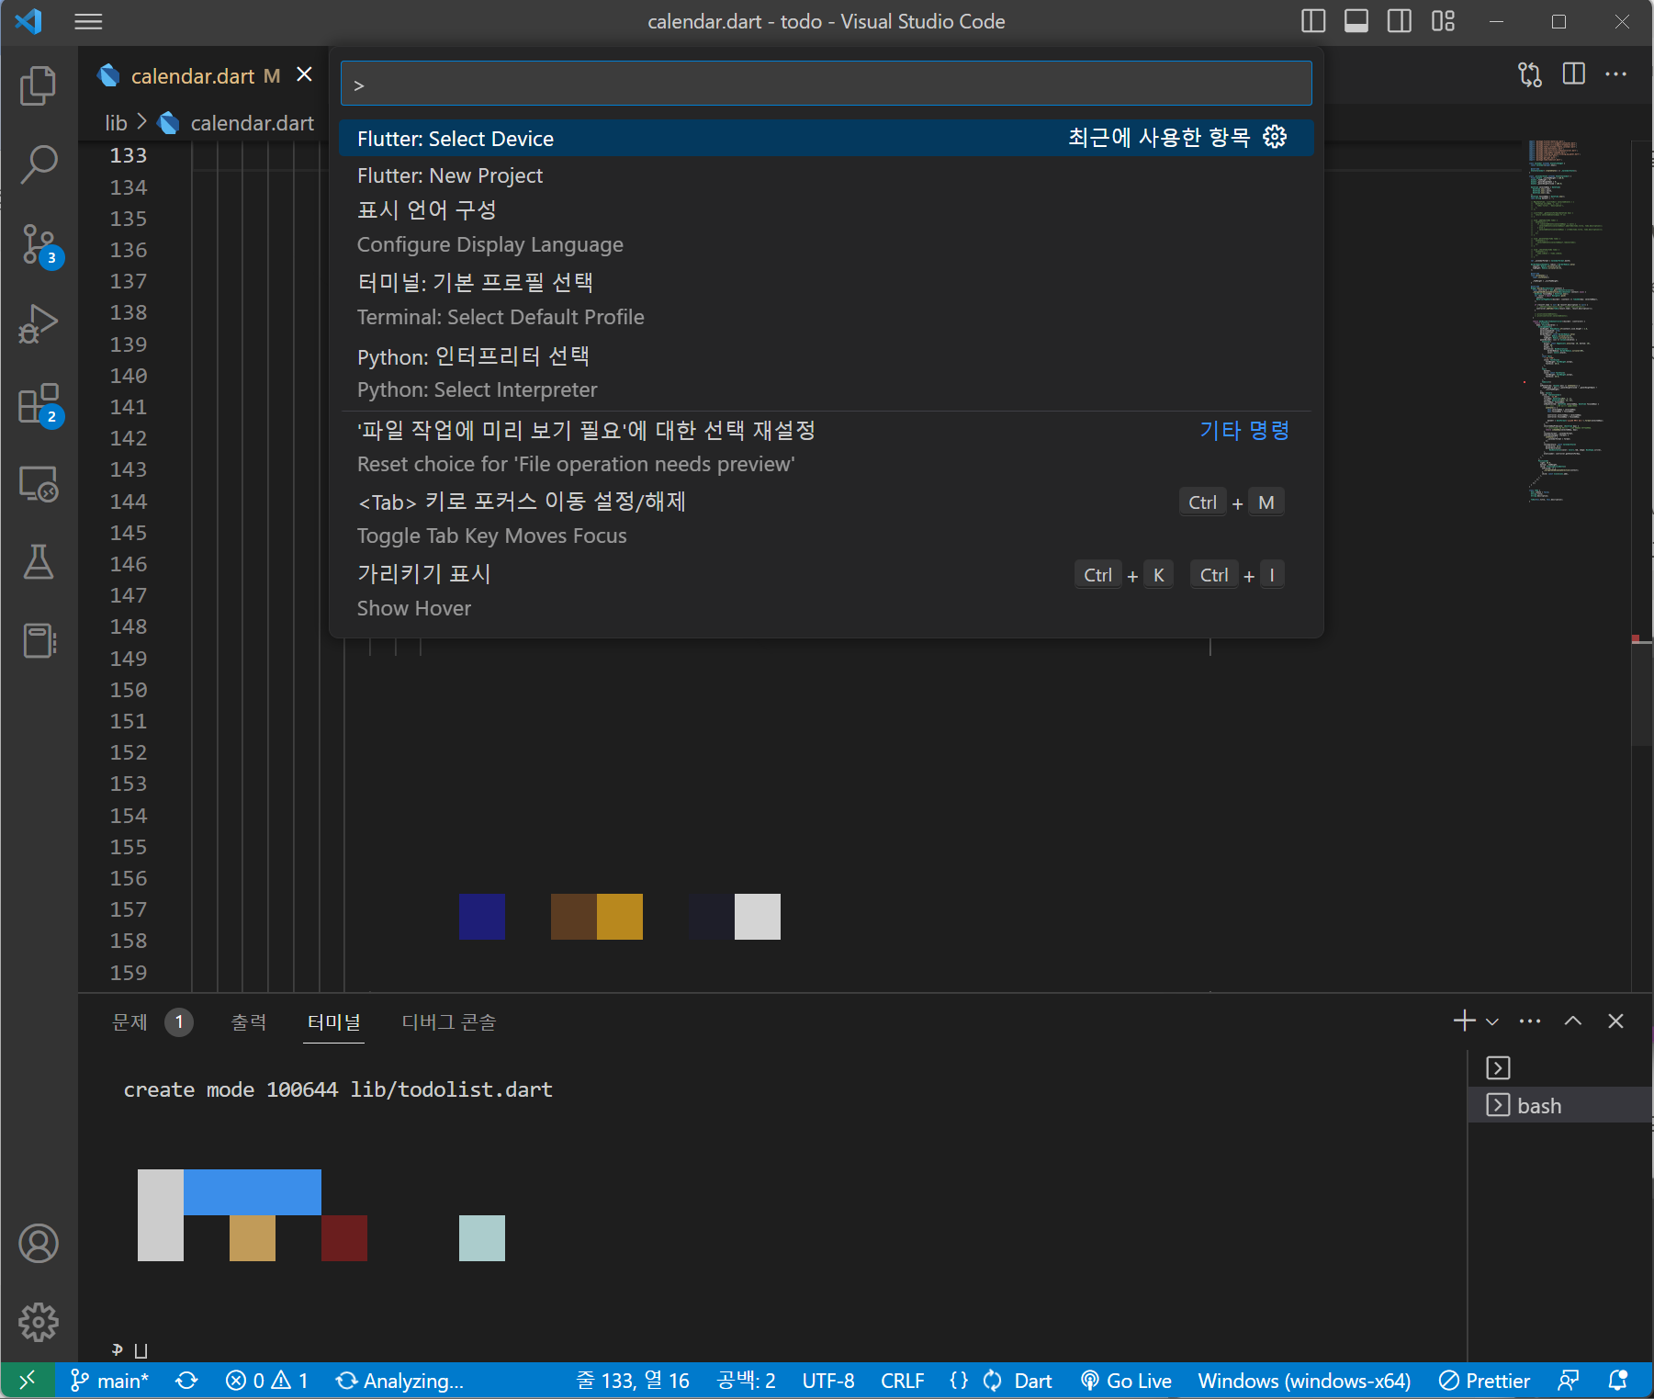
Task: Run Show Hover command
Action: [826, 591]
